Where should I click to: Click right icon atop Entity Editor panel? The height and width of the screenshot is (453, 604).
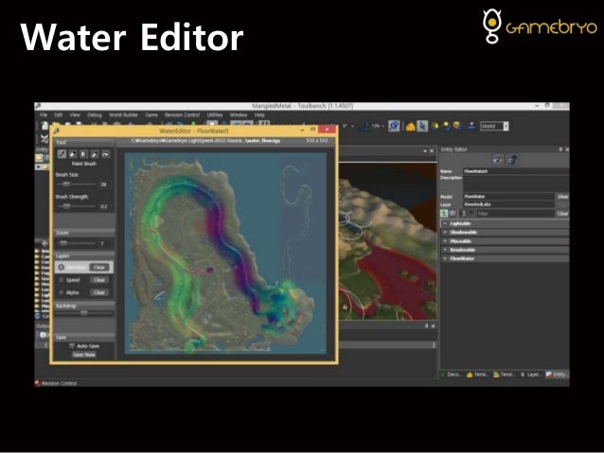coord(512,160)
